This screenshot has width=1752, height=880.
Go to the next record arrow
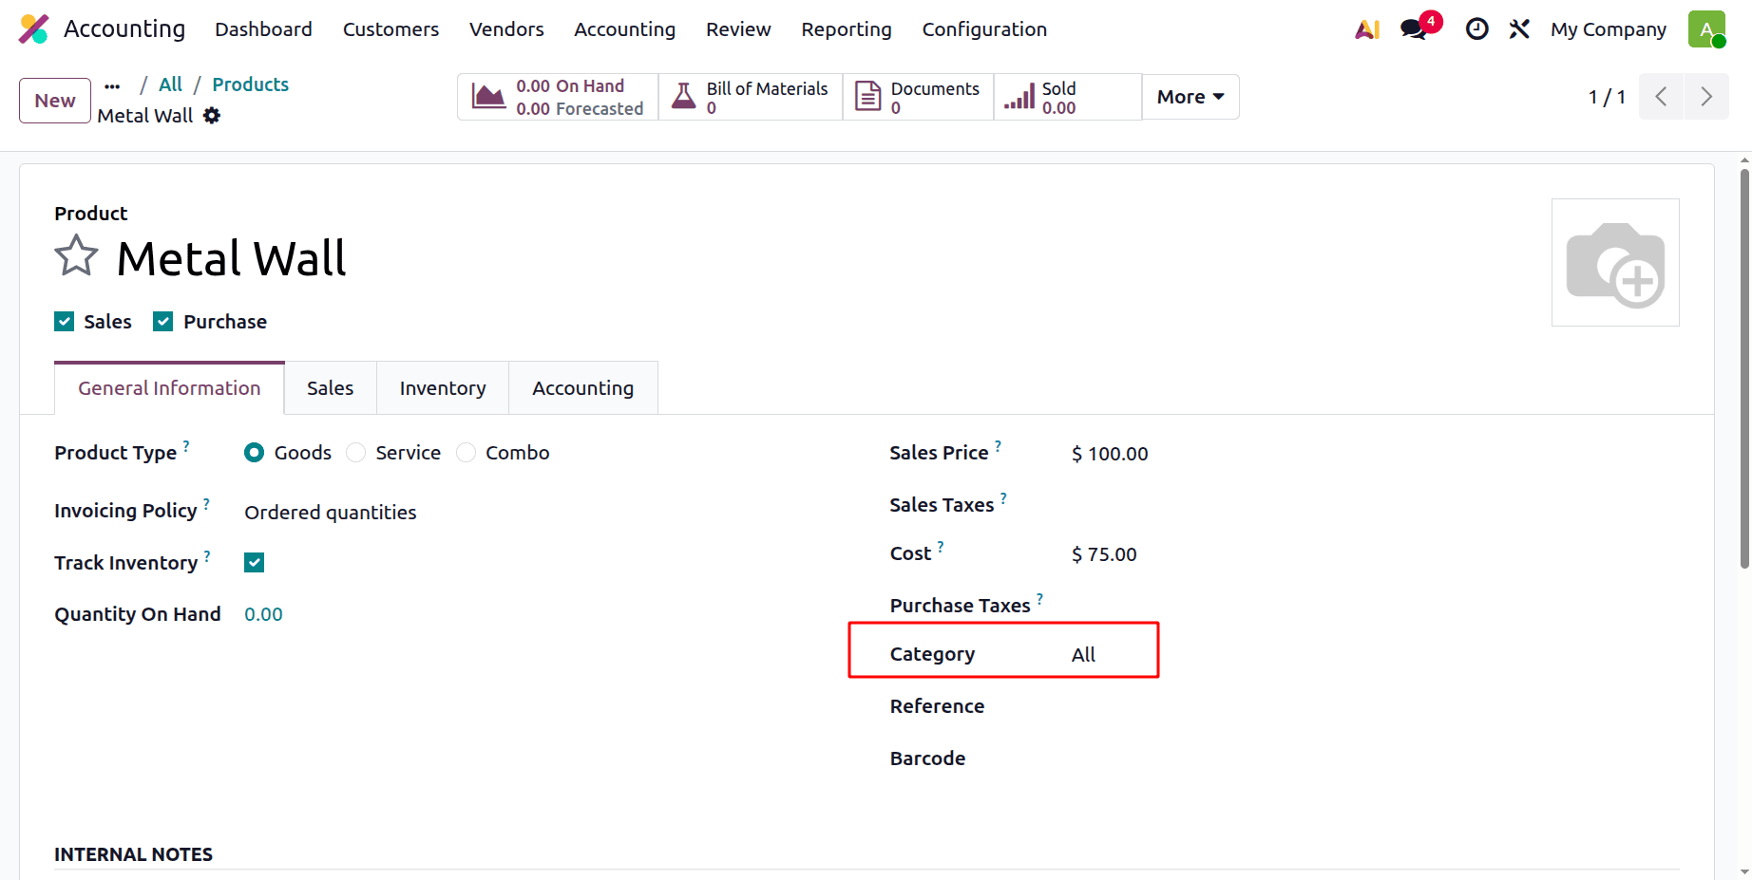pos(1706,97)
